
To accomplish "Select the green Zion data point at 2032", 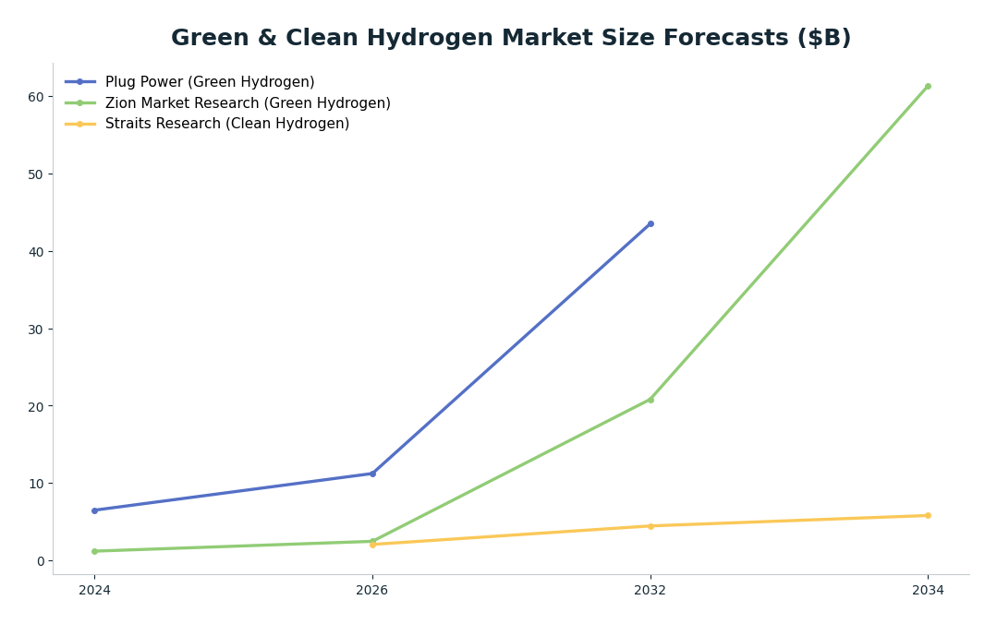I will (x=650, y=400).
